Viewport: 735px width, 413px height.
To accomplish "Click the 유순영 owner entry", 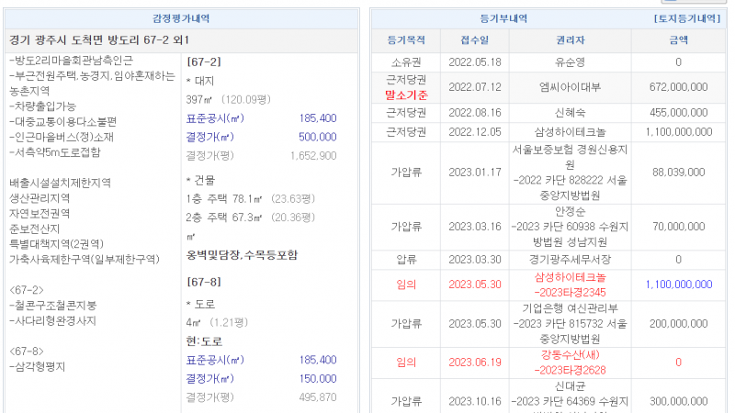I will coord(571,62).
